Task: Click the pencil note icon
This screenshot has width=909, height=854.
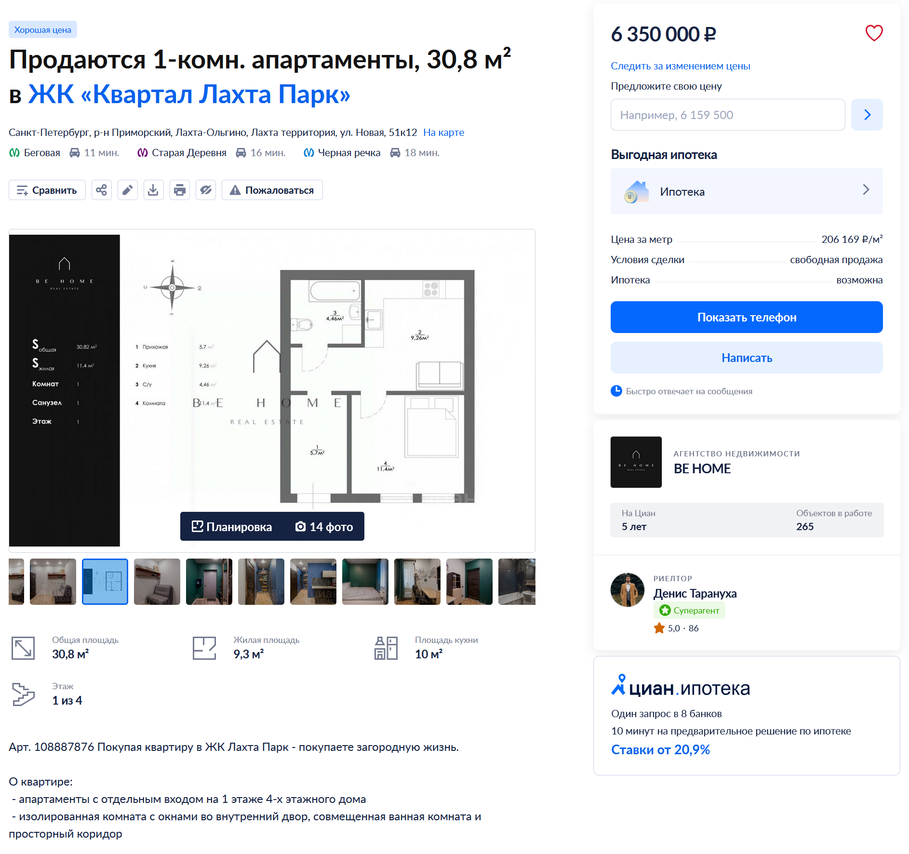Action: point(127,190)
